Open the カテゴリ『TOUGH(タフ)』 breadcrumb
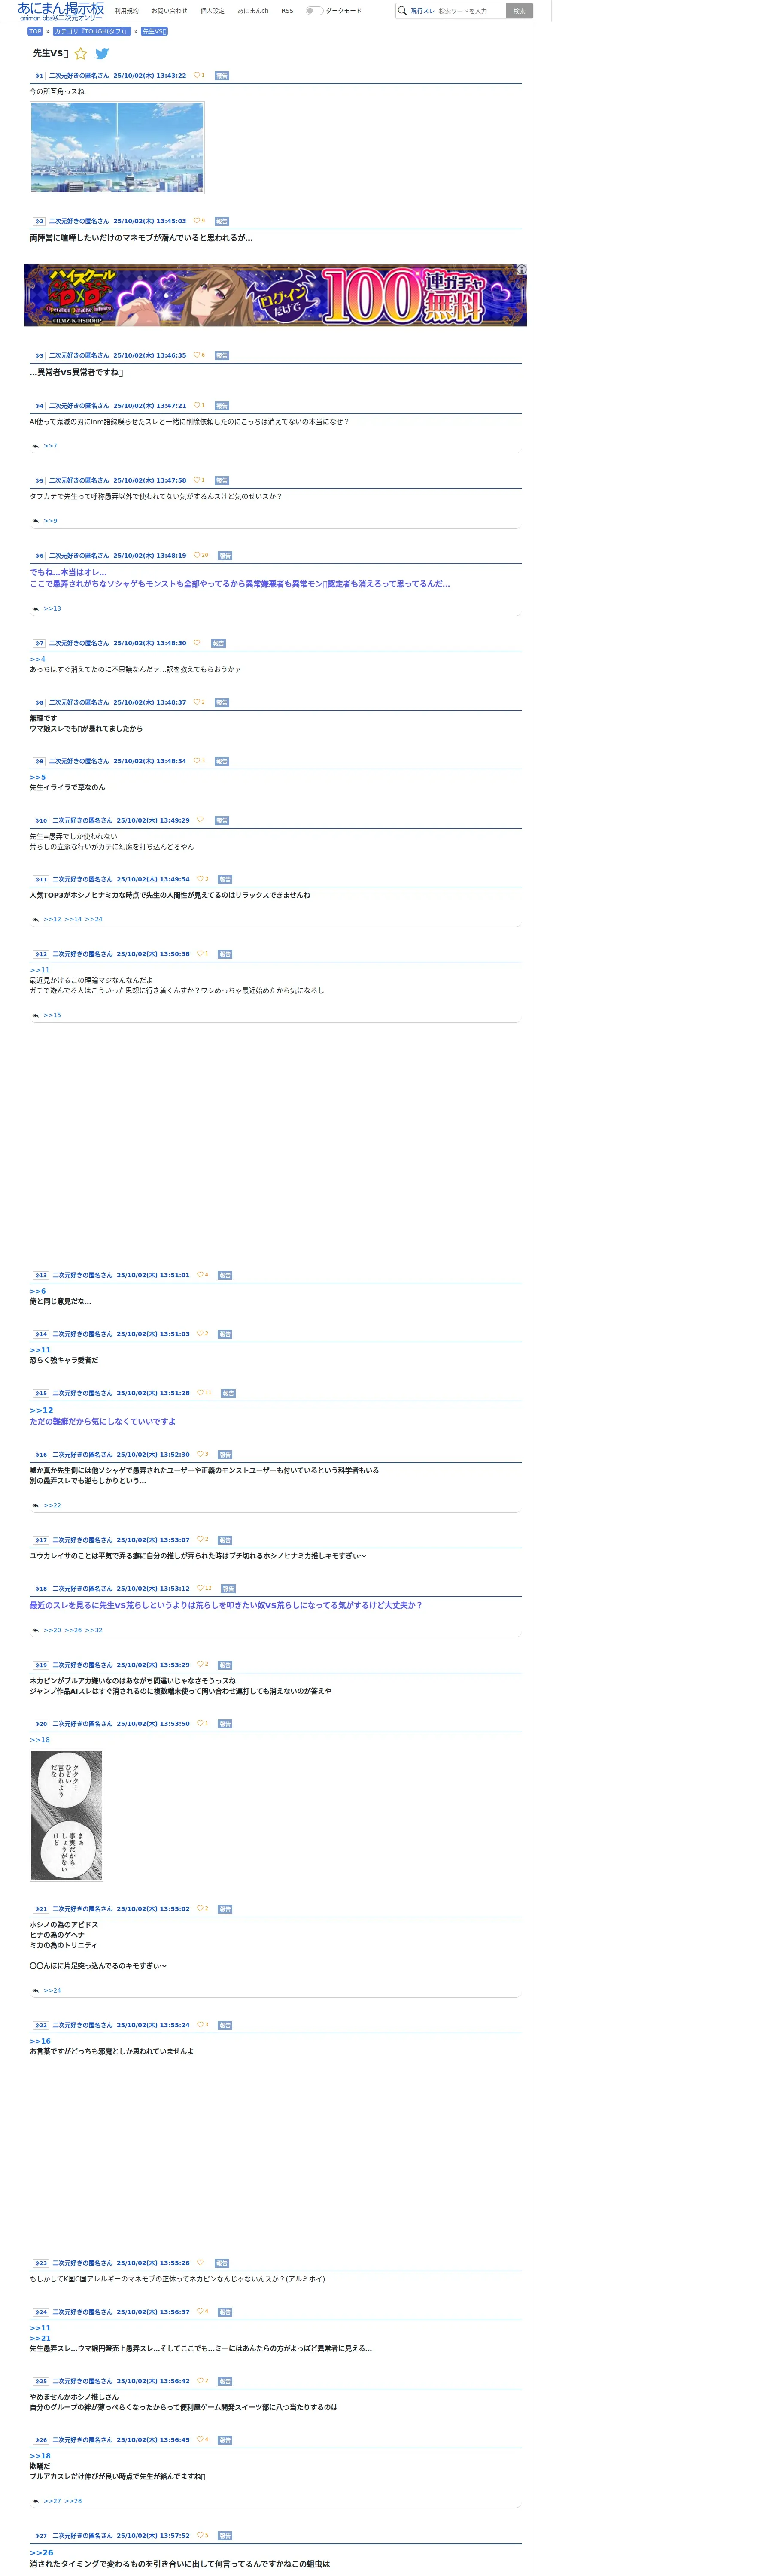 coord(92,31)
